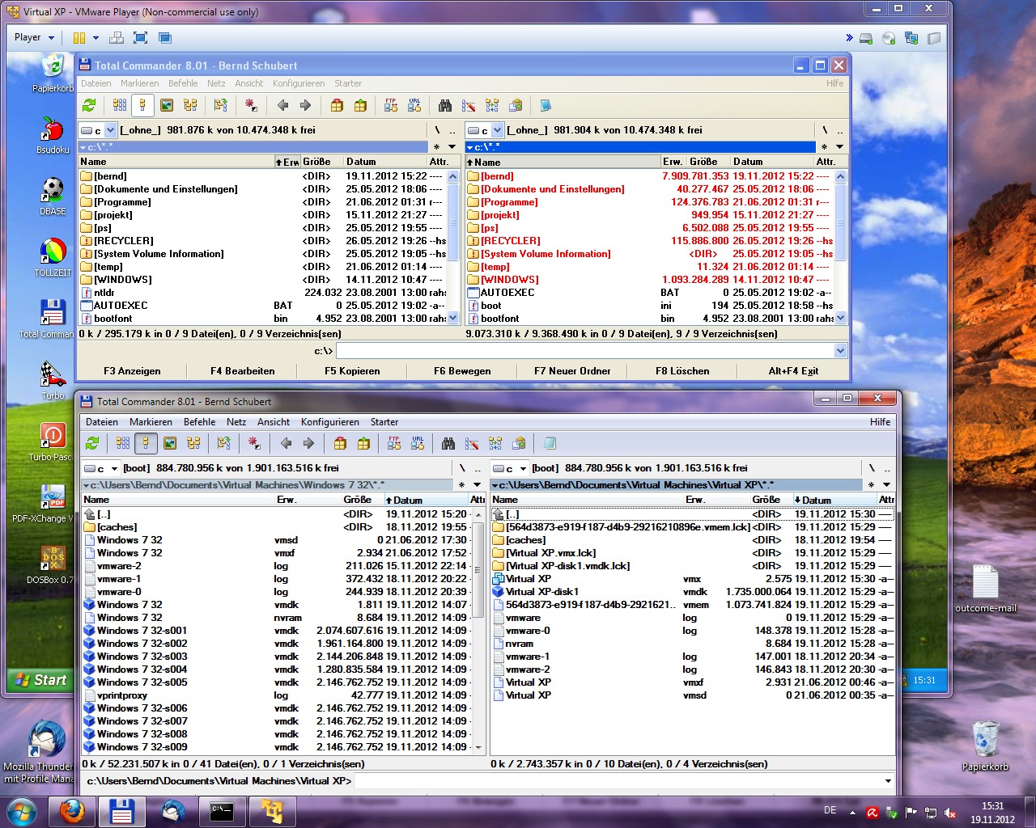Click Reread source icon in upper Total Commander
The image size is (1036, 828).
point(89,105)
